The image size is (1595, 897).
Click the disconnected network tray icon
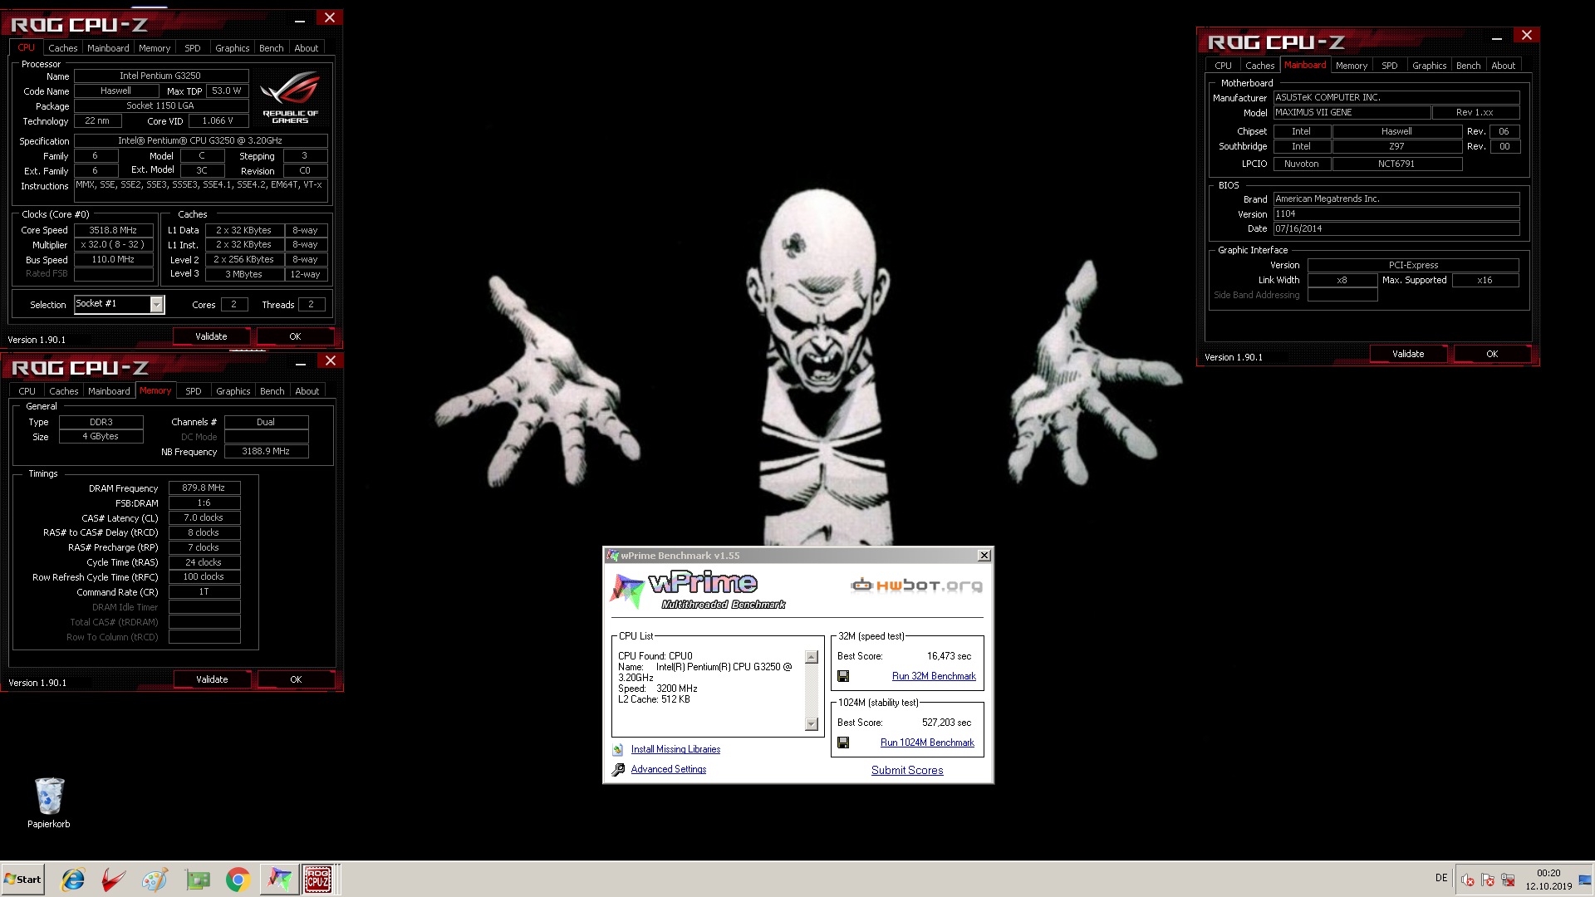pyautogui.click(x=1508, y=880)
